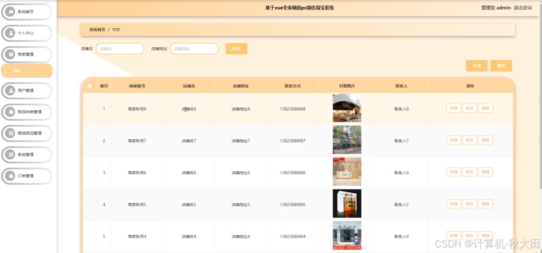The image size is (542, 253).
Task: Click 修改 for 商家账号8
Action: click(x=469, y=108)
